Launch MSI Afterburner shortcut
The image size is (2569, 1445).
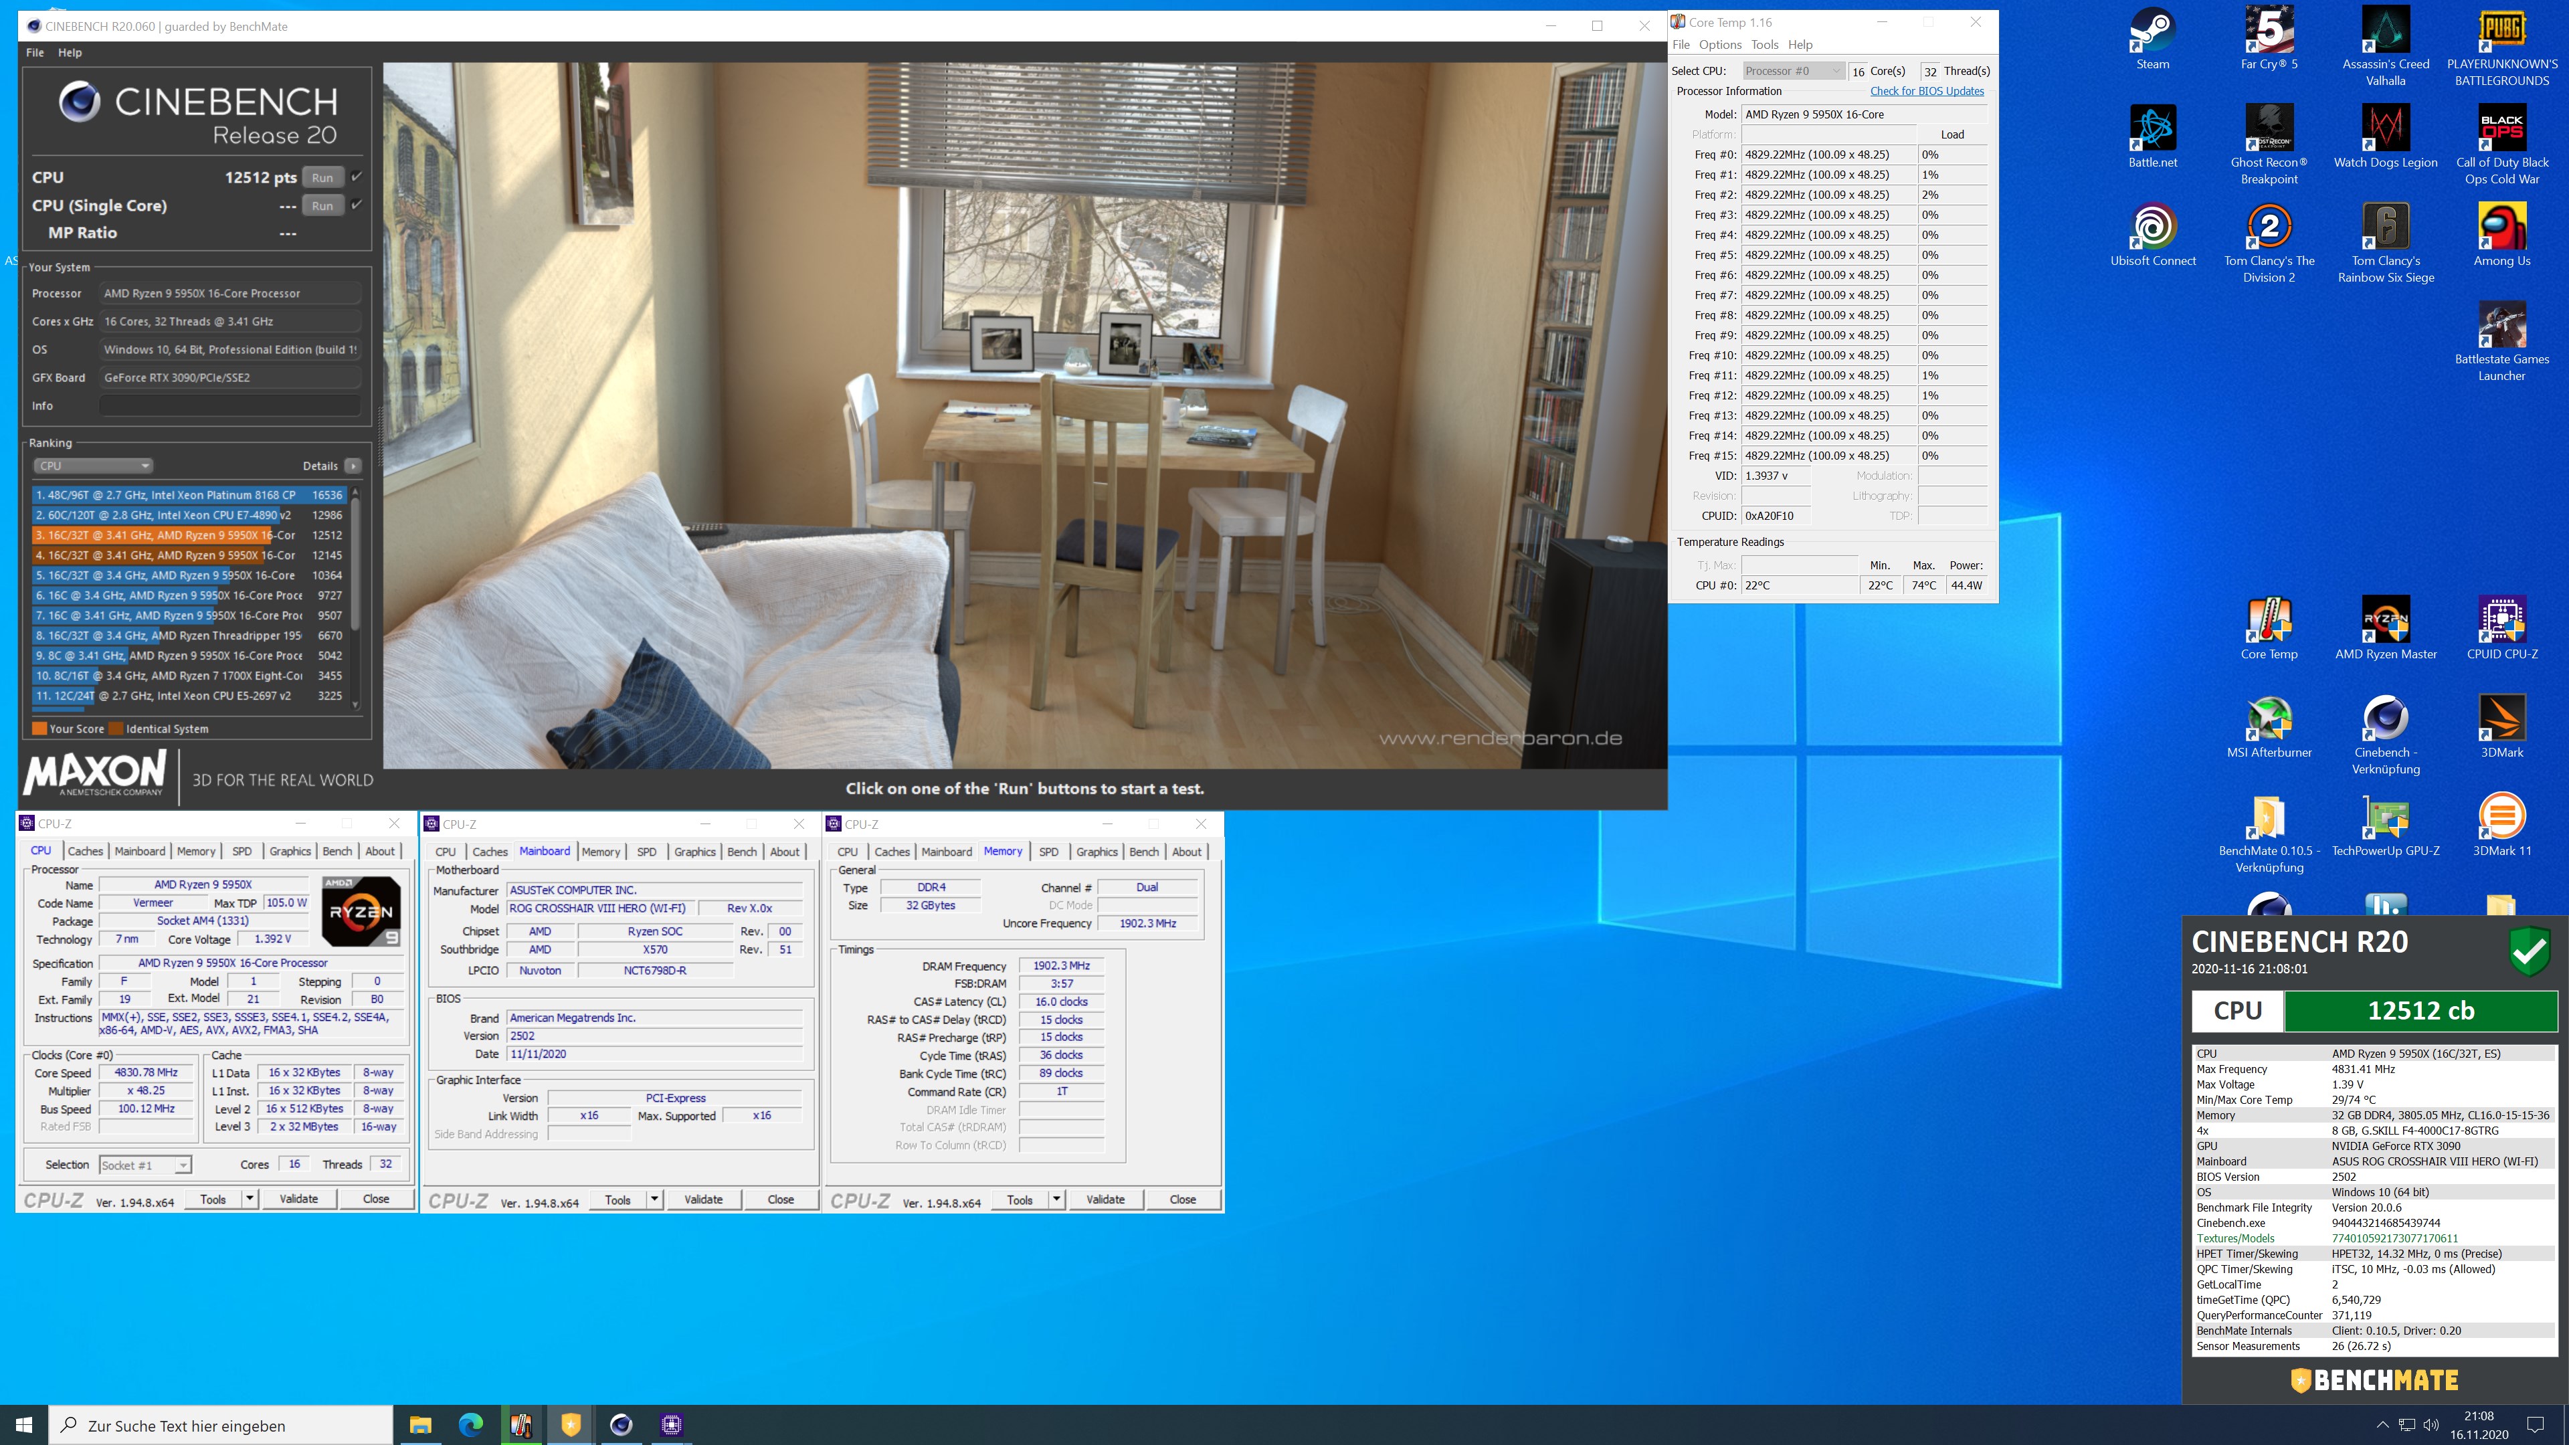pyautogui.click(x=2269, y=727)
